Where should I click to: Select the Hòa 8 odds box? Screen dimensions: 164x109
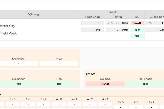pos(59,84)
